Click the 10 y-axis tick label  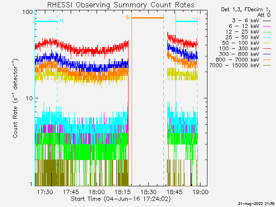click(29, 98)
